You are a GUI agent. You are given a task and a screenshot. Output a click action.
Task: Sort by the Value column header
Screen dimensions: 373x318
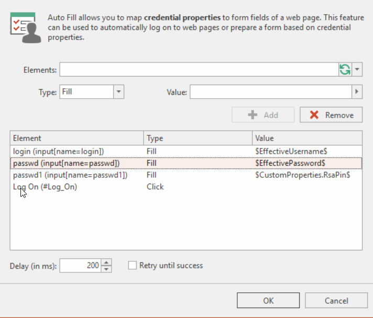coord(307,139)
